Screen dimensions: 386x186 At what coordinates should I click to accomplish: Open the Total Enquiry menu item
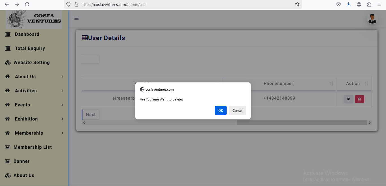[x=30, y=48]
